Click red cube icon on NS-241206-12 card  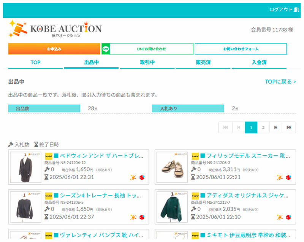[142, 177]
